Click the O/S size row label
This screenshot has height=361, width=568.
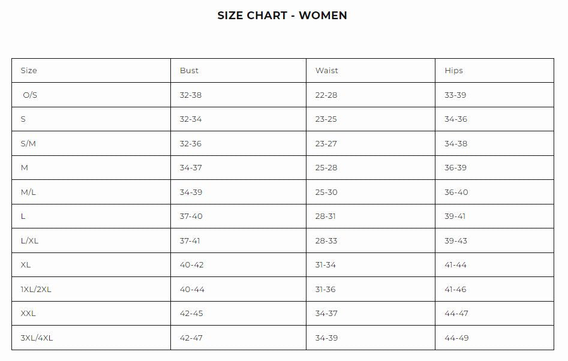coord(30,95)
